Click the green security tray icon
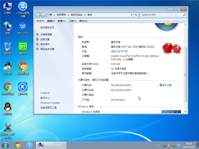Viewport: 199px width, 149px height. [174, 146]
